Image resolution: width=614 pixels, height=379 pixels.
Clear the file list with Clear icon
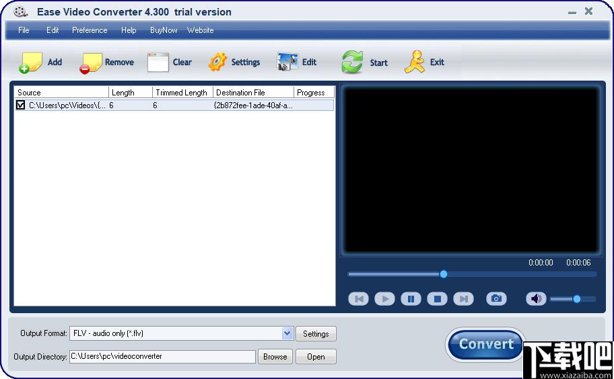[x=158, y=62]
